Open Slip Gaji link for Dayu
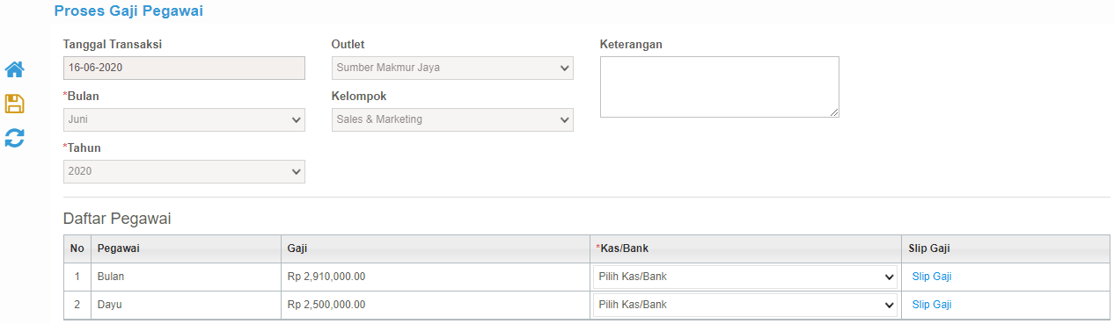 click(932, 305)
